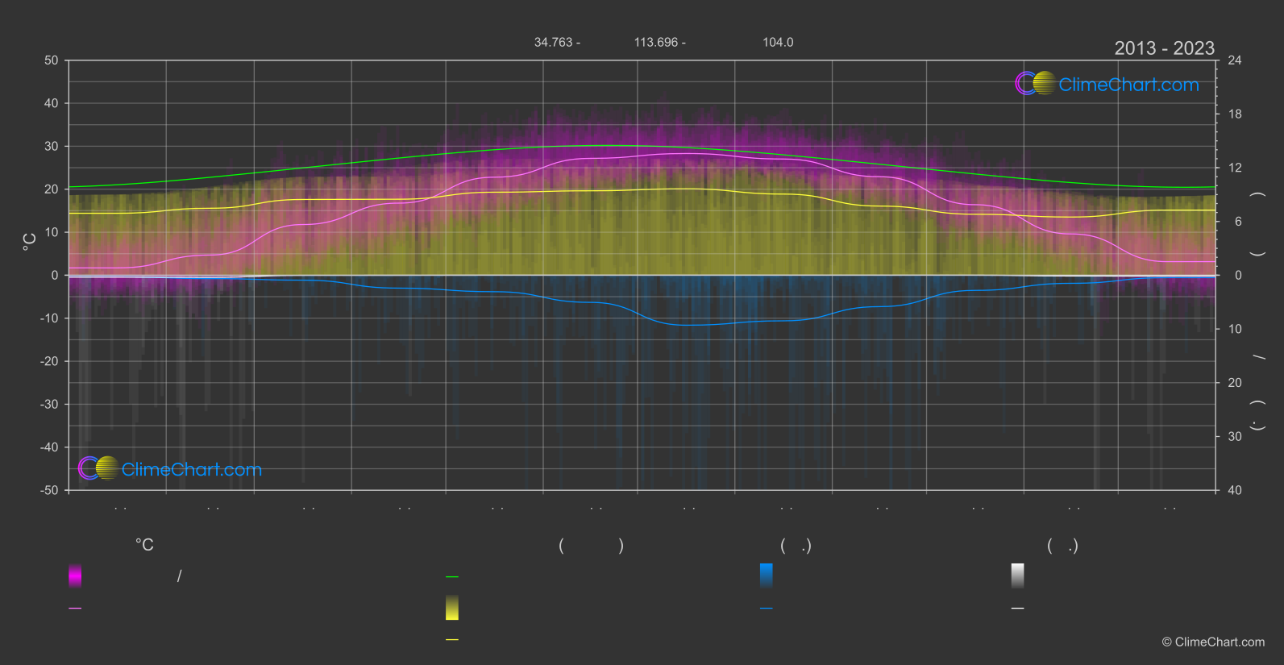
Task: Click the 18 tick on the right axis
Action: tap(1235, 114)
